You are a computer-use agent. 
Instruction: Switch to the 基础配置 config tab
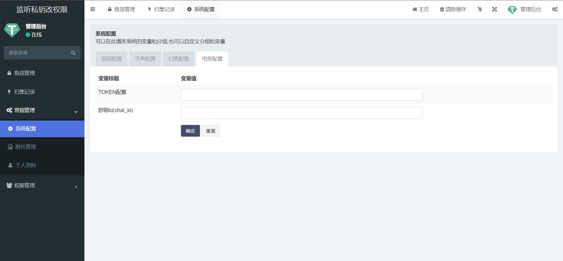click(x=111, y=59)
